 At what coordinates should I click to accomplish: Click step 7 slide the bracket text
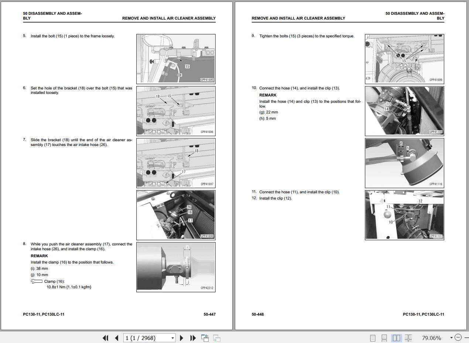(81, 142)
